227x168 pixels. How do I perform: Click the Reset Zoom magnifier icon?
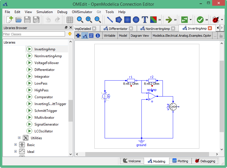[80, 20]
